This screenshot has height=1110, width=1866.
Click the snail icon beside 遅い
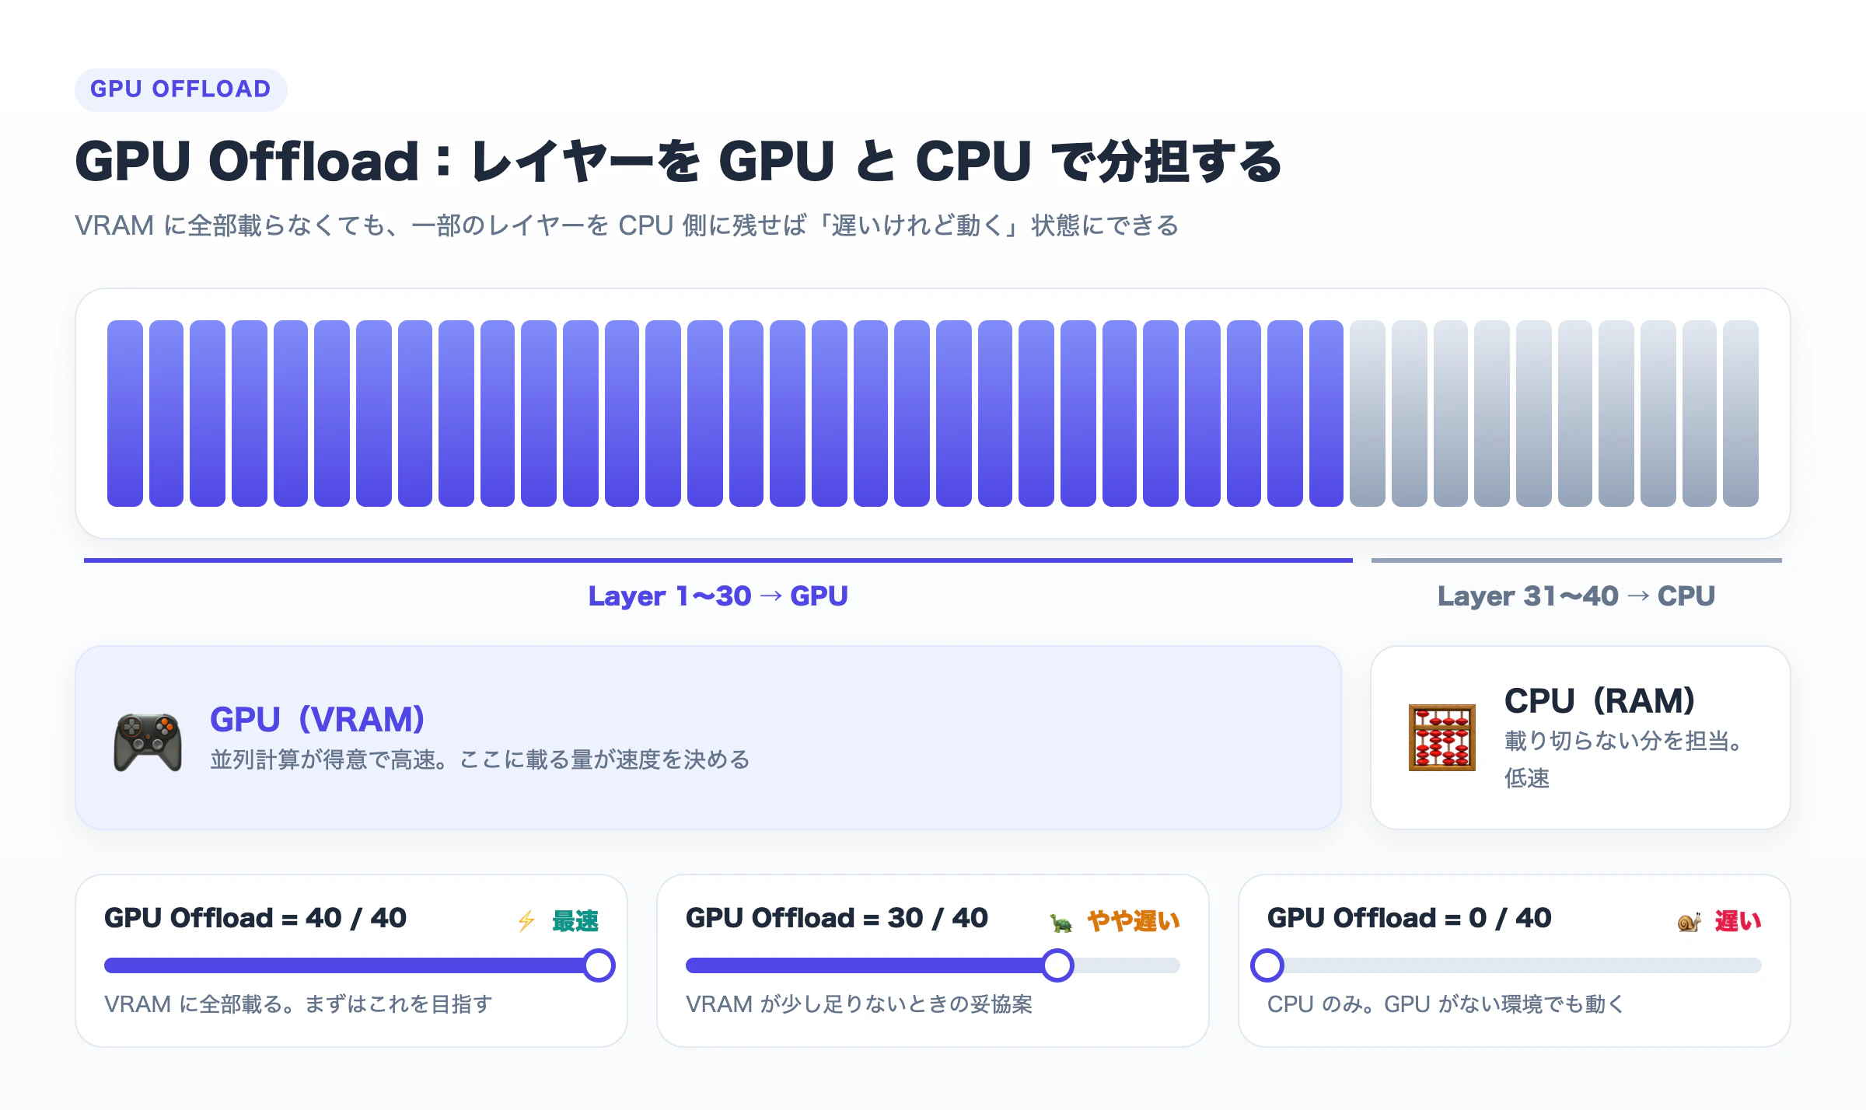1689,922
